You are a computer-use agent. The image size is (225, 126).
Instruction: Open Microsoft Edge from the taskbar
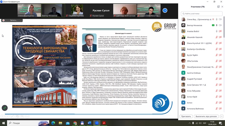point(53,123)
